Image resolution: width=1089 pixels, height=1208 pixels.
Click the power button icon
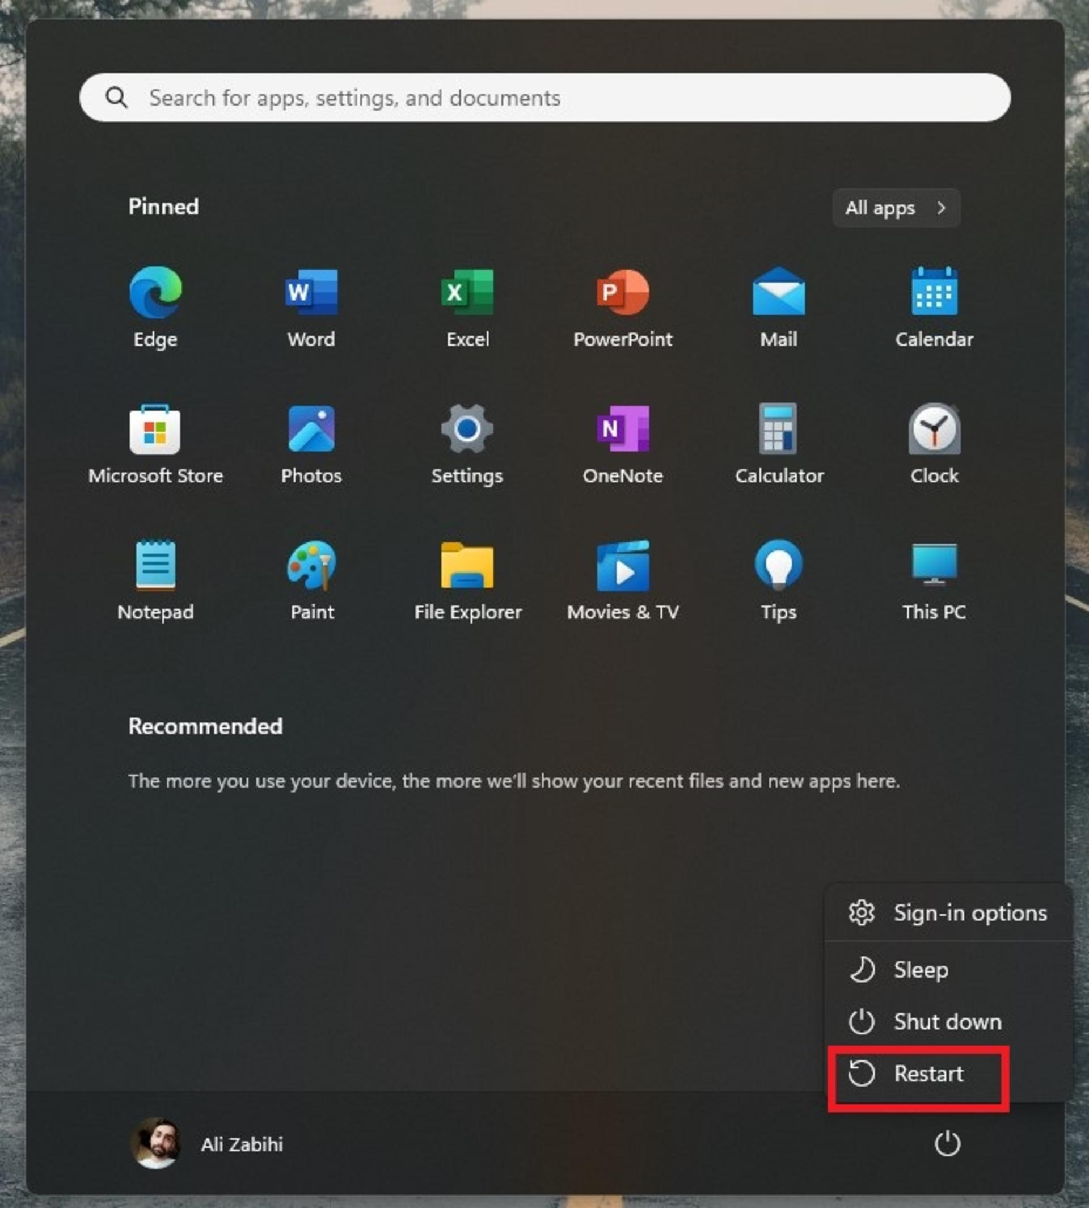pyautogui.click(x=947, y=1143)
